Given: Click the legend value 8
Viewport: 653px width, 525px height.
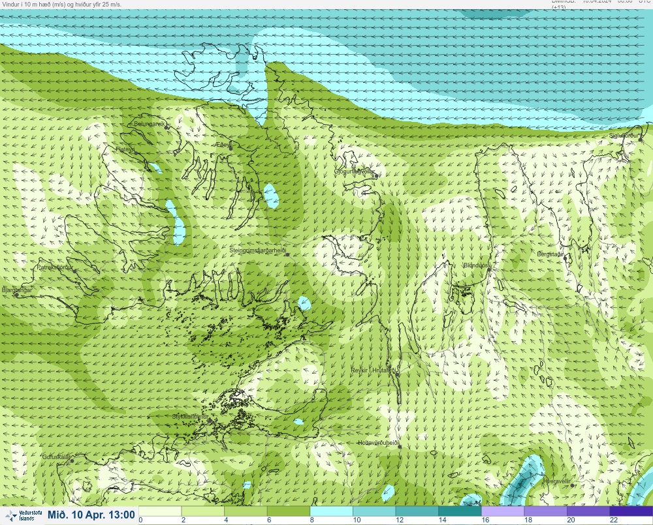Looking at the screenshot, I should (312, 520).
